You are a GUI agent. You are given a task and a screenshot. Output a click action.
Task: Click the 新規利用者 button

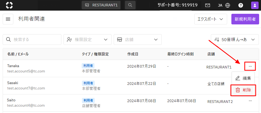[x=245, y=19]
